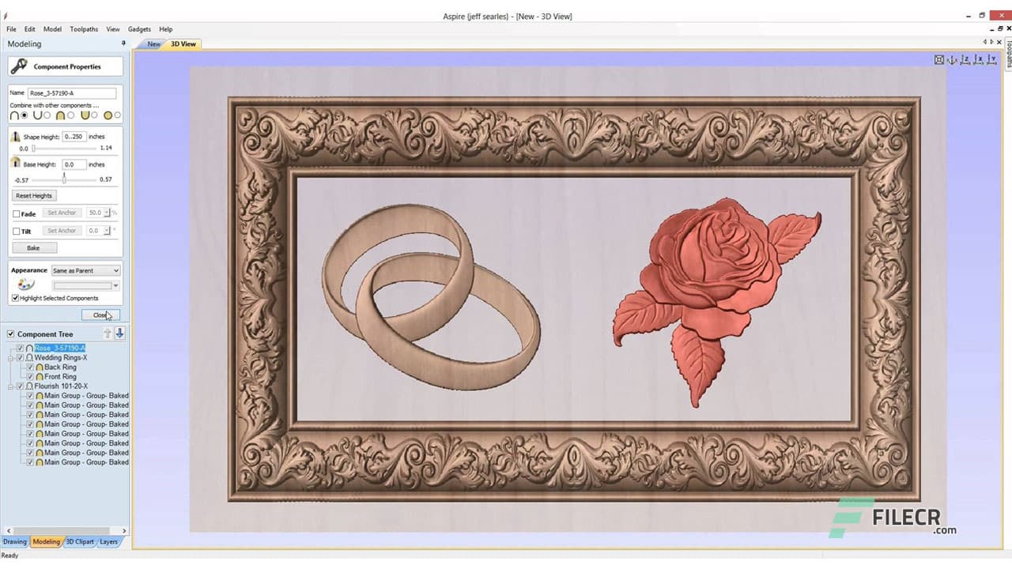Click the Shape Height value field
Viewport: 1012px width, 569px height.
[x=74, y=137]
